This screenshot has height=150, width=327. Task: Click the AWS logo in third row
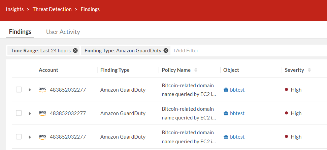click(x=42, y=137)
